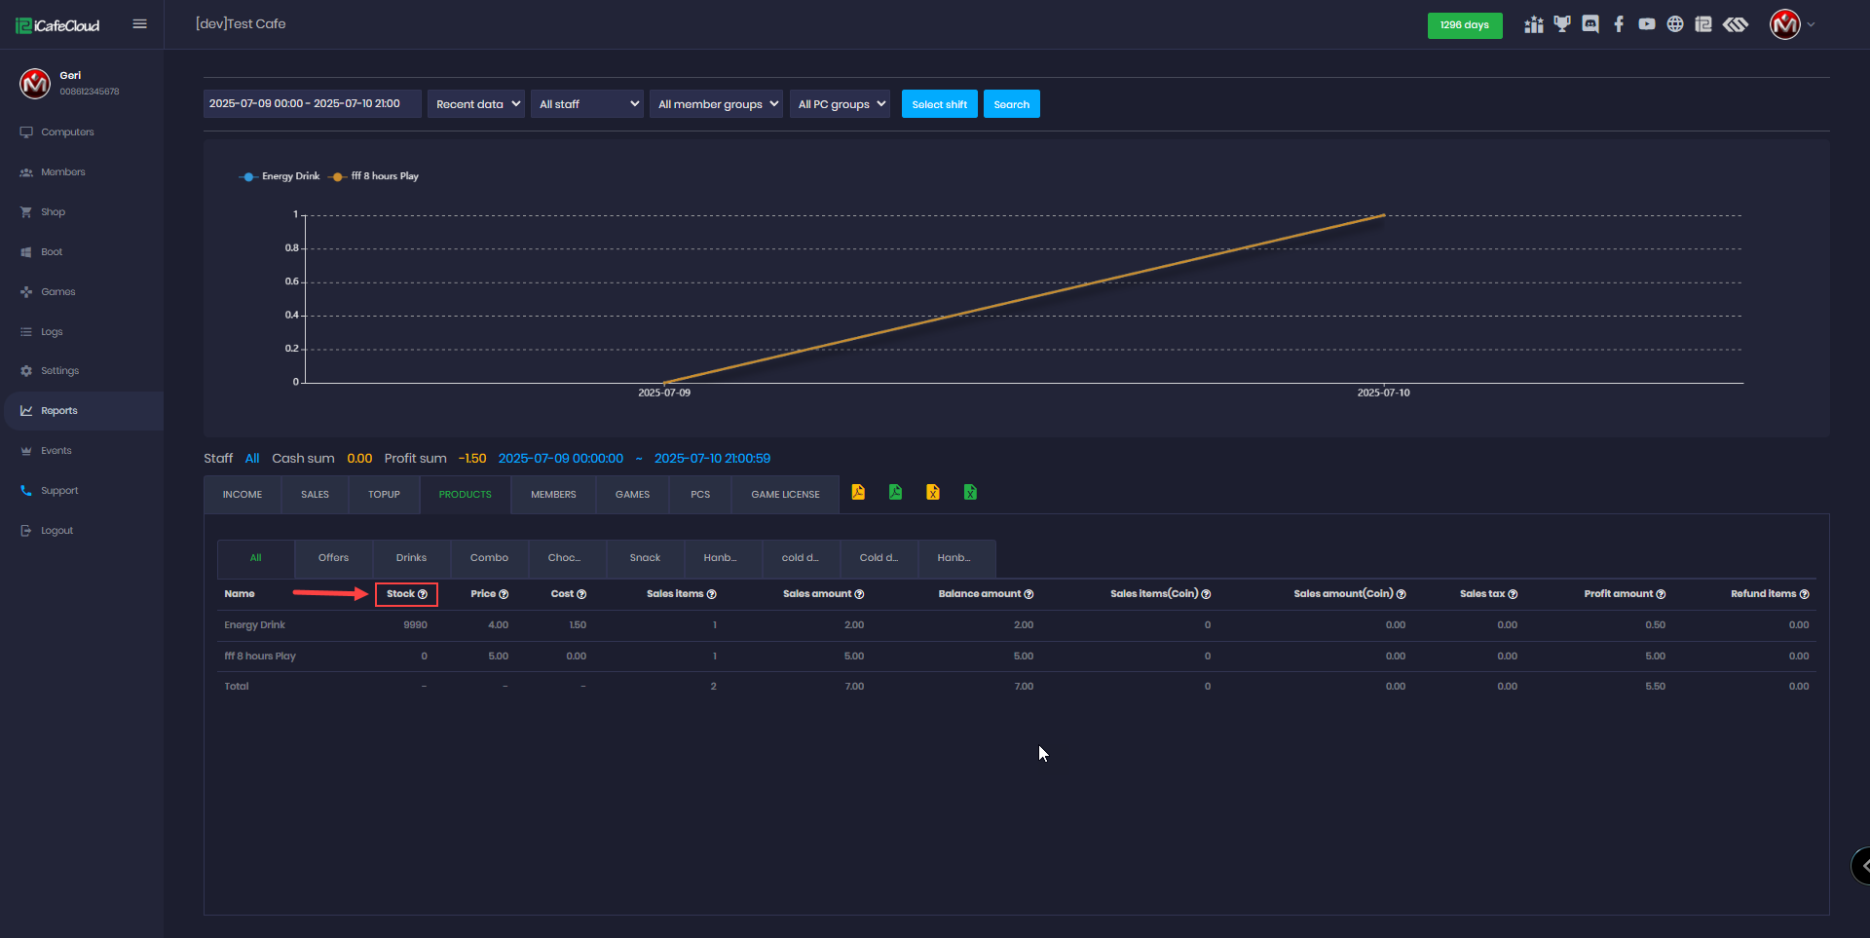The height and width of the screenshot is (938, 1870).
Task: Export the report using green Excel icon
Action: (970, 493)
